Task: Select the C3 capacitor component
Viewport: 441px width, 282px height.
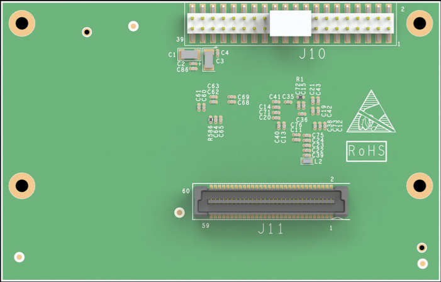Action: click(209, 60)
